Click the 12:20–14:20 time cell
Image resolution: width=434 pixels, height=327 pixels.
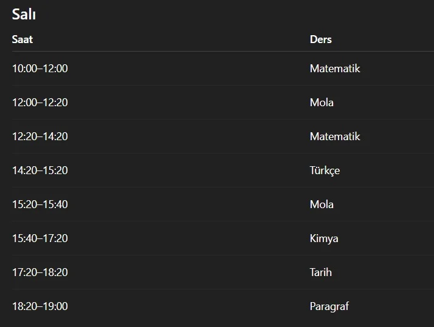point(40,137)
